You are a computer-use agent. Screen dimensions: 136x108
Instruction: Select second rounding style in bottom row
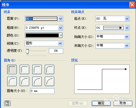click(24, 81)
